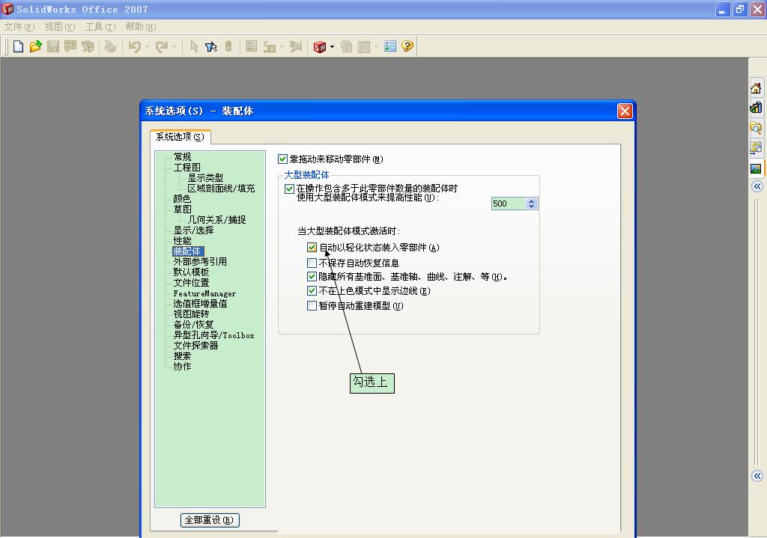Click the grayed window layout icon

point(364,46)
